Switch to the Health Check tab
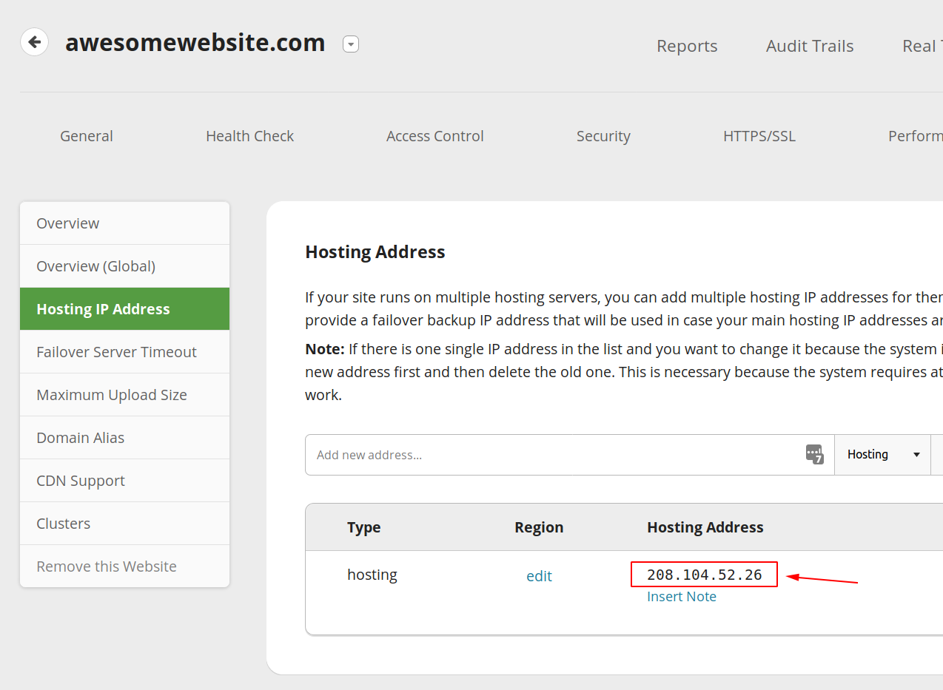This screenshot has width=943, height=690. (249, 136)
